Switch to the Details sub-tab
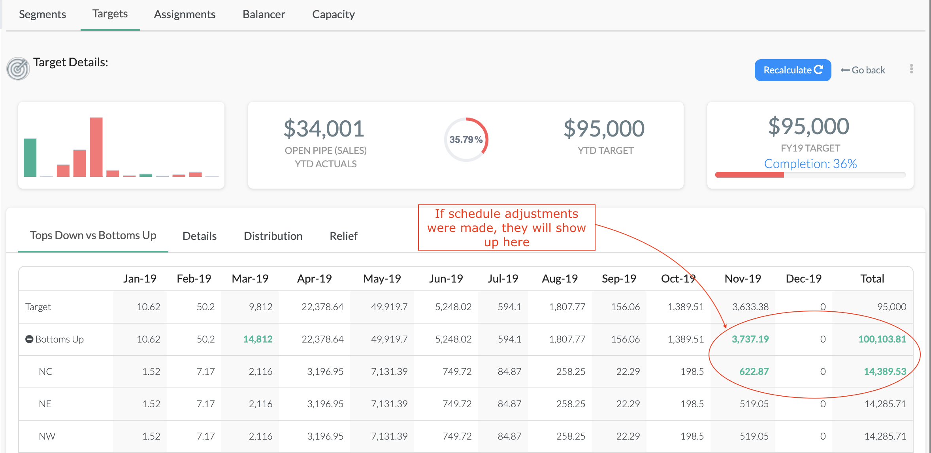 200,236
